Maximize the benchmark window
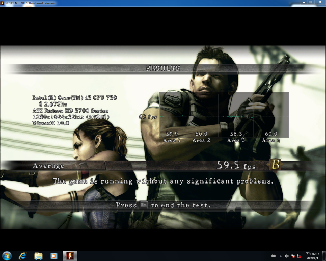The height and width of the screenshot is (261, 326). tap(311, 2)
